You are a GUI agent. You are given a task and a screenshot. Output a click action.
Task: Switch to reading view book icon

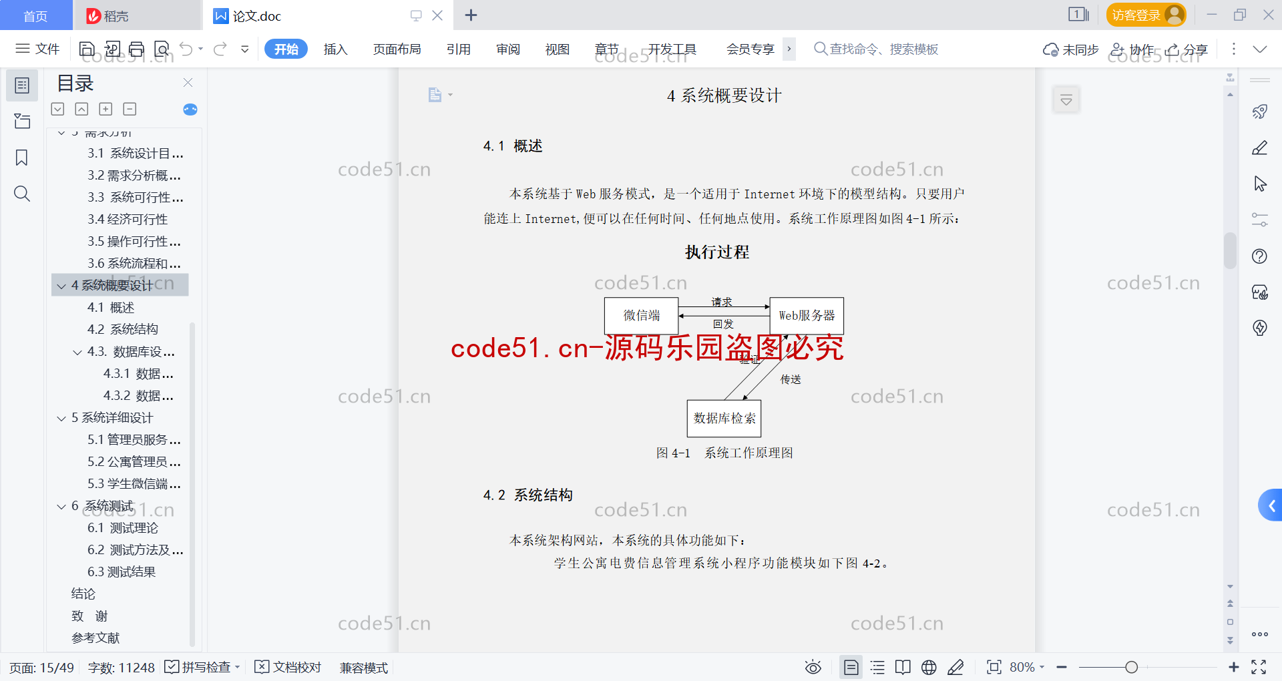pos(903,668)
